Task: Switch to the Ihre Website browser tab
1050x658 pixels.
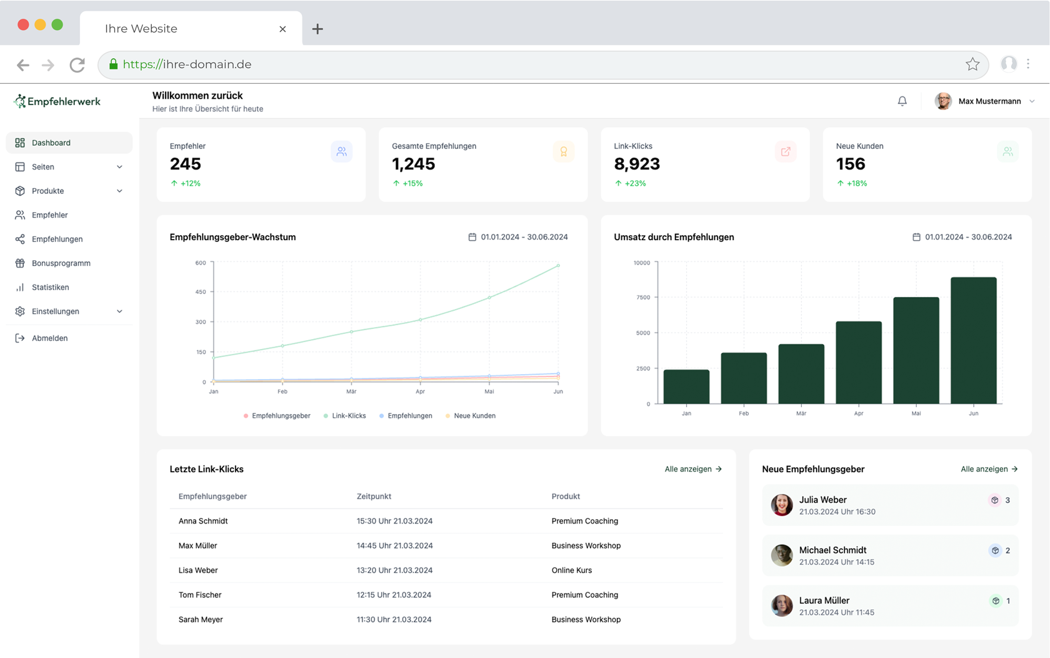Action: [x=141, y=28]
